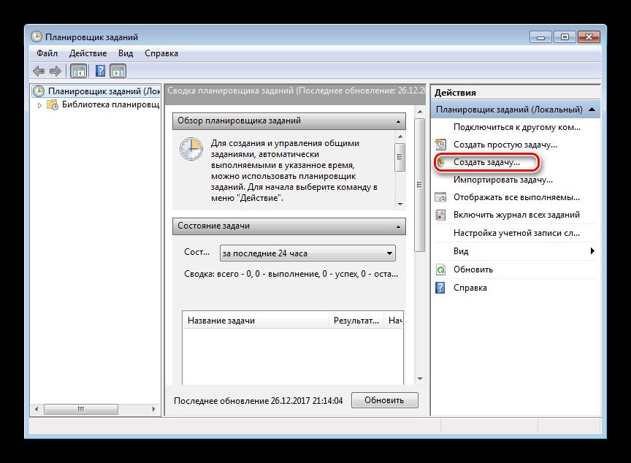Viewport: 631px width, 463px height.
Task: Expand the 'Библиотека планировщика' tree node
Action: [x=40, y=105]
